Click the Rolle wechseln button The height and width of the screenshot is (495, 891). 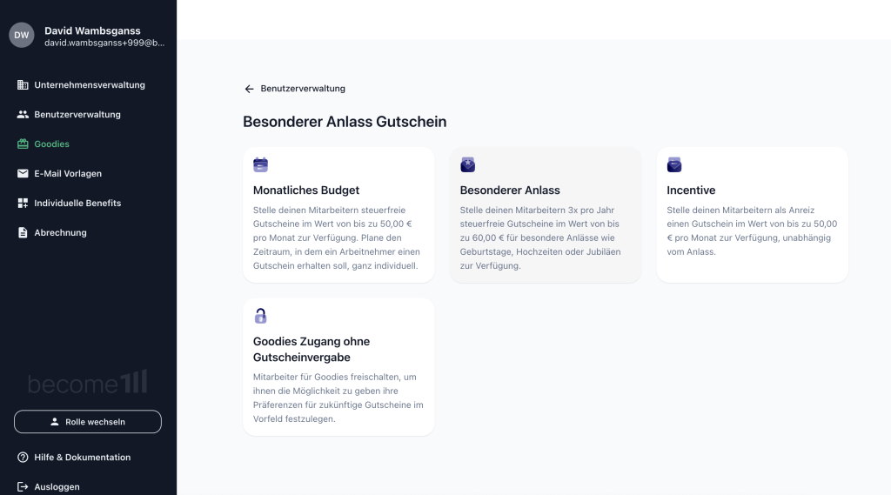click(x=88, y=422)
